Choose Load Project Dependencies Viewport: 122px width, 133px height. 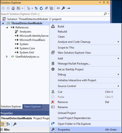coord(86,118)
